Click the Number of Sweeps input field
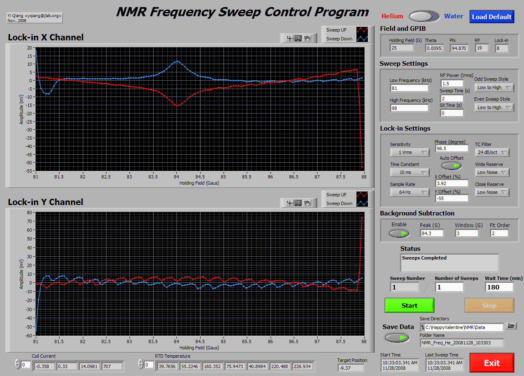 click(449, 287)
